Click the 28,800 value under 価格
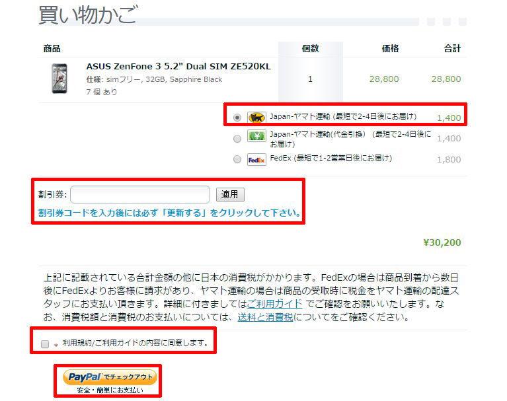Screen dimensions: 507x401 (x=384, y=79)
